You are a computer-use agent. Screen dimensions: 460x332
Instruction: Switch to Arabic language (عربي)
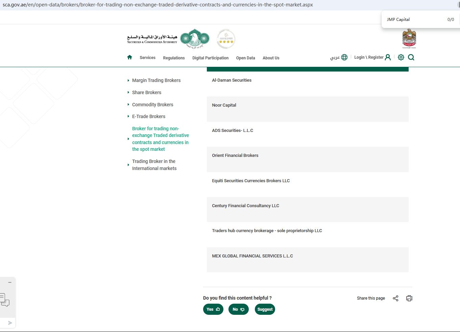[x=335, y=58]
